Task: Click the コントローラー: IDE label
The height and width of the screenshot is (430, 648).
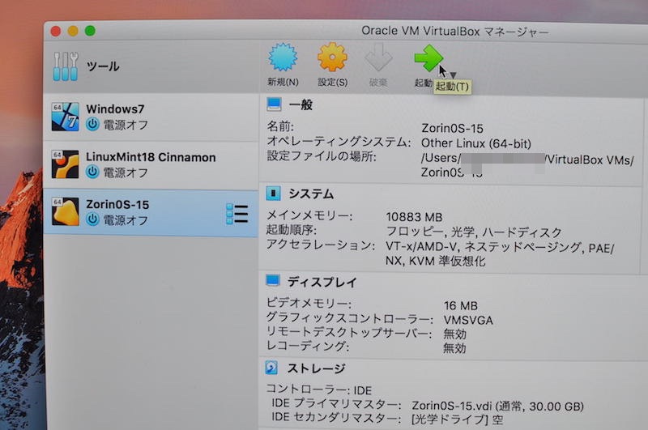Action: click(x=318, y=390)
